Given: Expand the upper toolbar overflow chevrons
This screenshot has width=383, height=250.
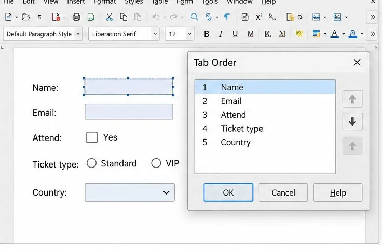Looking at the screenshot, I should 373,17.
